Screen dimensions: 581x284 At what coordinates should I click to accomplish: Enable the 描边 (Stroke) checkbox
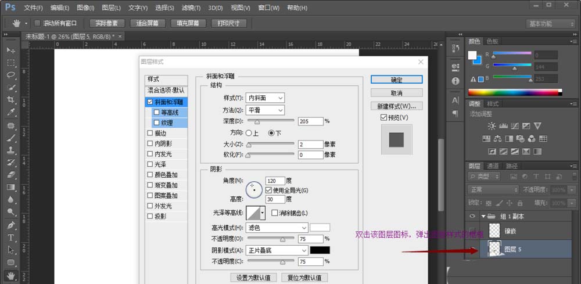pyautogui.click(x=150, y=133)
